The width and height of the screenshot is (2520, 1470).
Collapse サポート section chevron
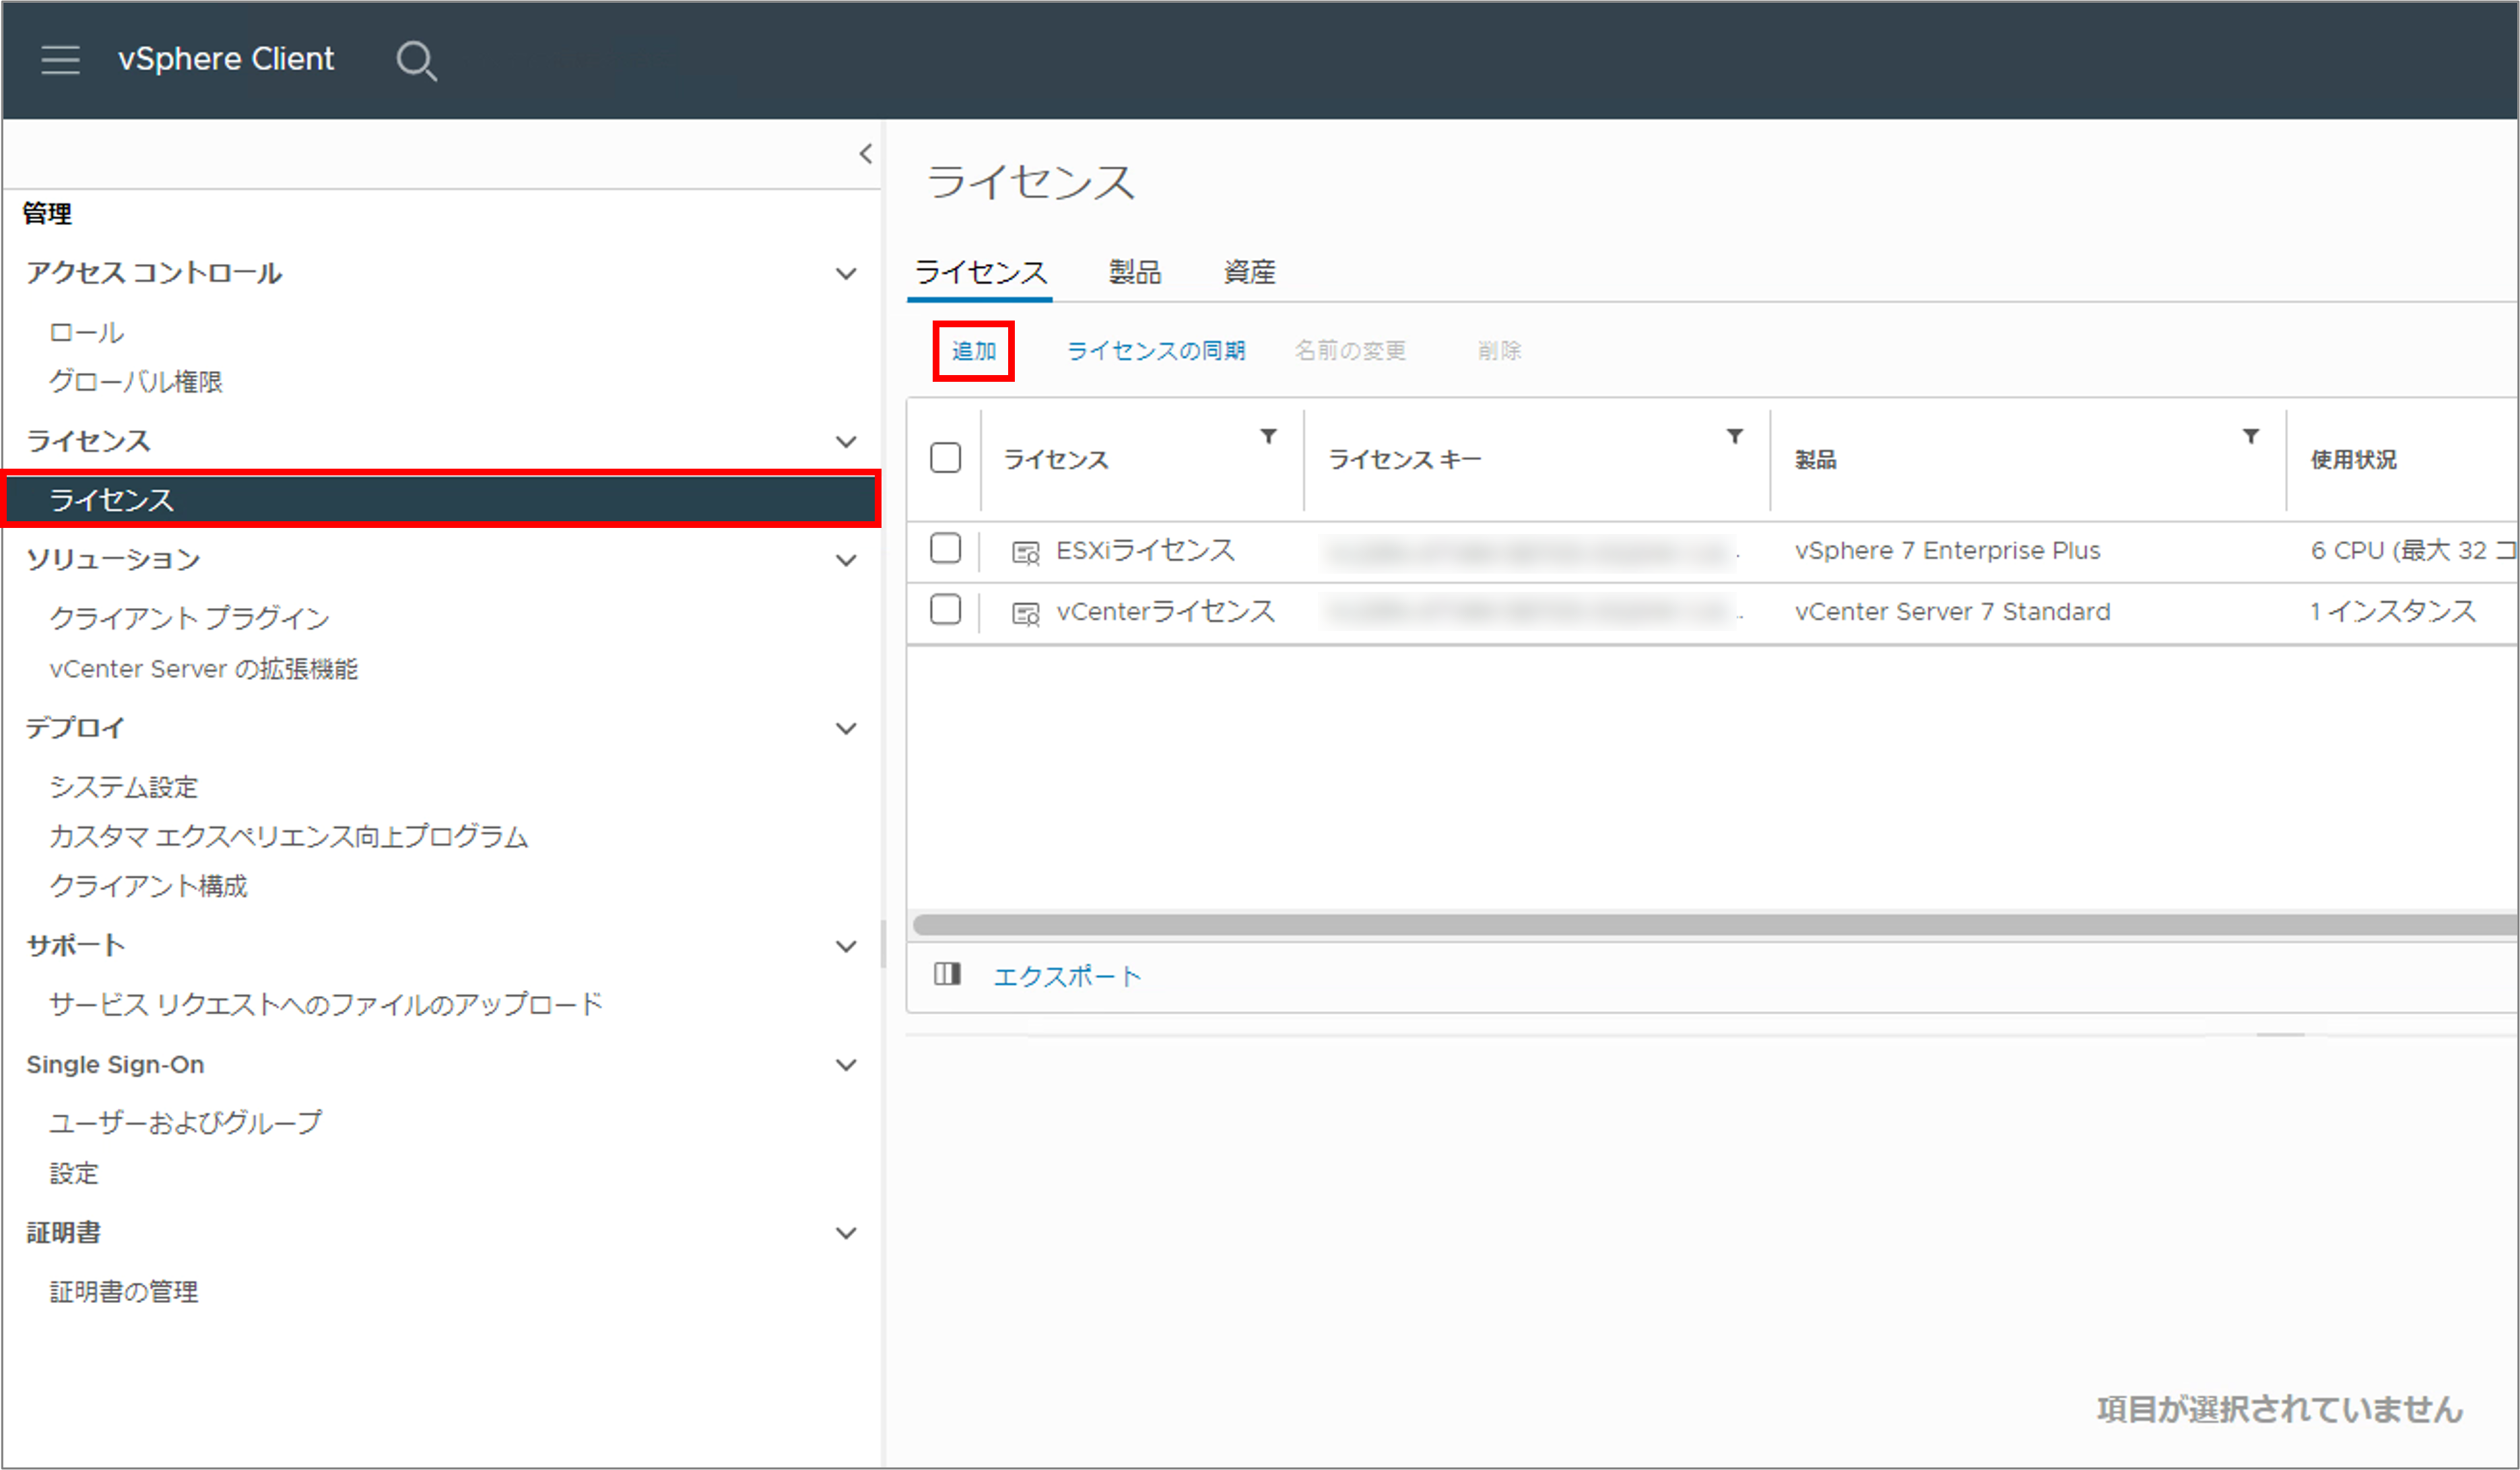846,946
